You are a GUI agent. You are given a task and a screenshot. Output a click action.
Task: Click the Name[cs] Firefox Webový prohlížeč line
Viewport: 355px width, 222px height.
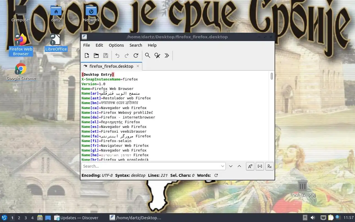tap(117, 112)
